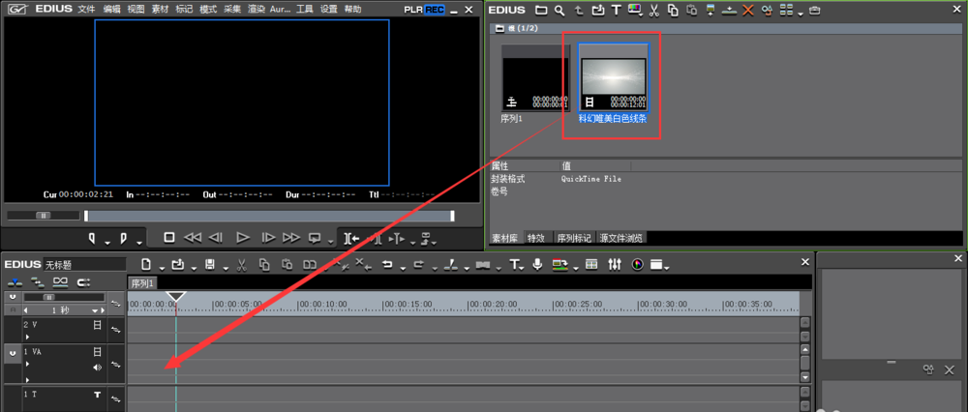
Task: Click the scissors cut icon in timeline toolbar
Action: [240, 264]
